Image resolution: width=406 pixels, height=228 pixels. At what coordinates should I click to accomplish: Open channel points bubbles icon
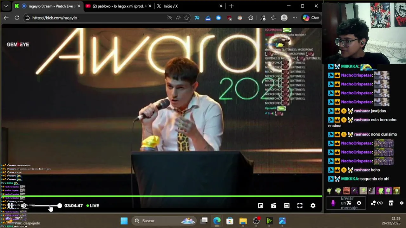373,203
